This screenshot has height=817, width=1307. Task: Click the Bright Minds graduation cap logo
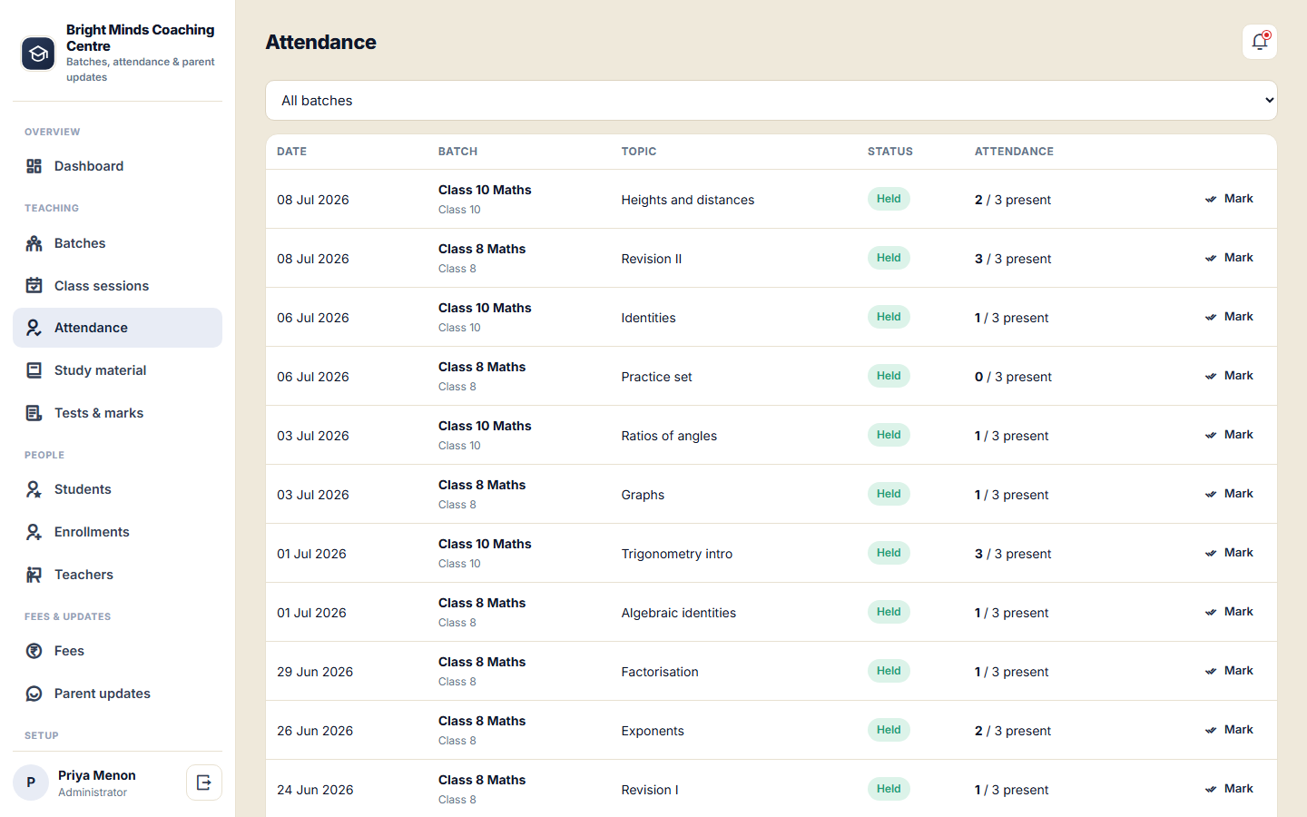[38, 54]
